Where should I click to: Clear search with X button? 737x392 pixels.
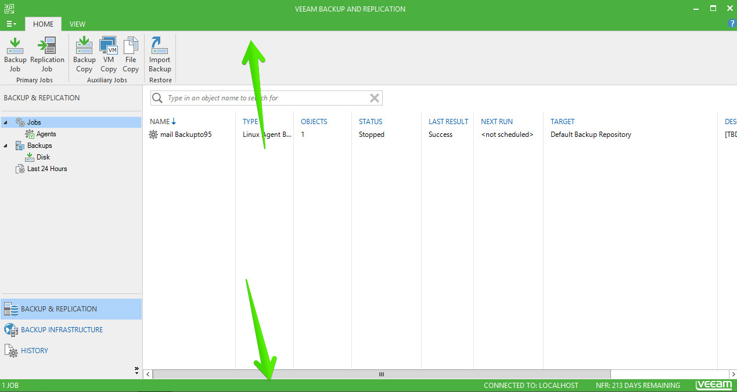tap(375, 98)
